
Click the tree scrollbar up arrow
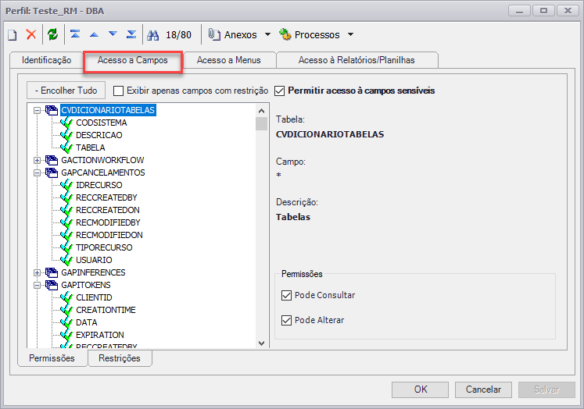pyautogui.click(x=261, y=111)
